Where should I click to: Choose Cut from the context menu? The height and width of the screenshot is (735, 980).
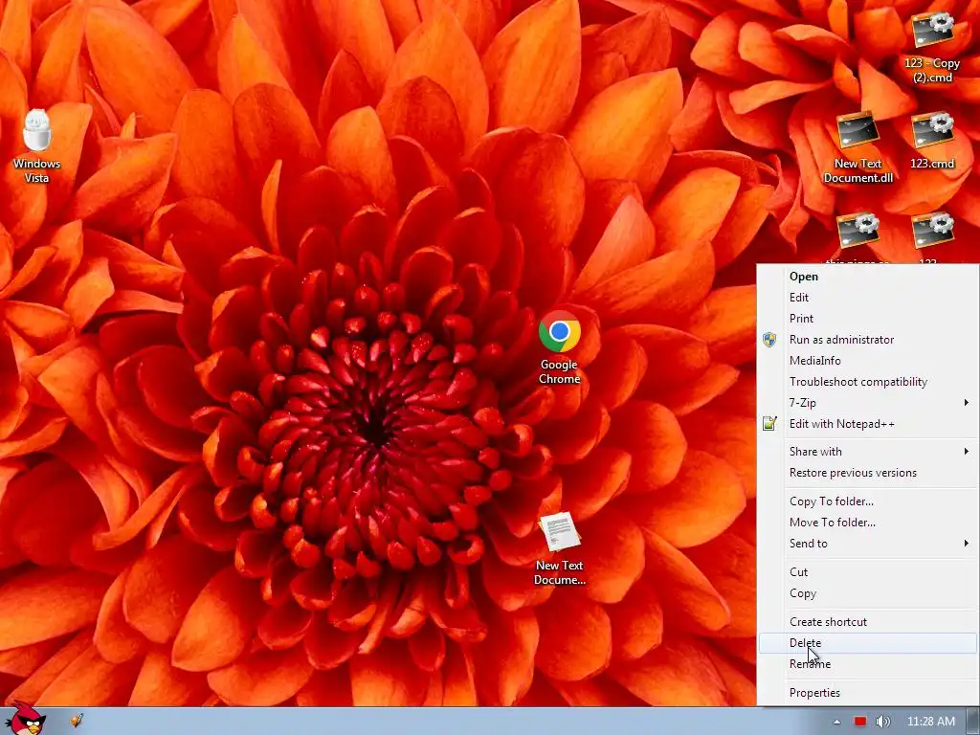868,572
